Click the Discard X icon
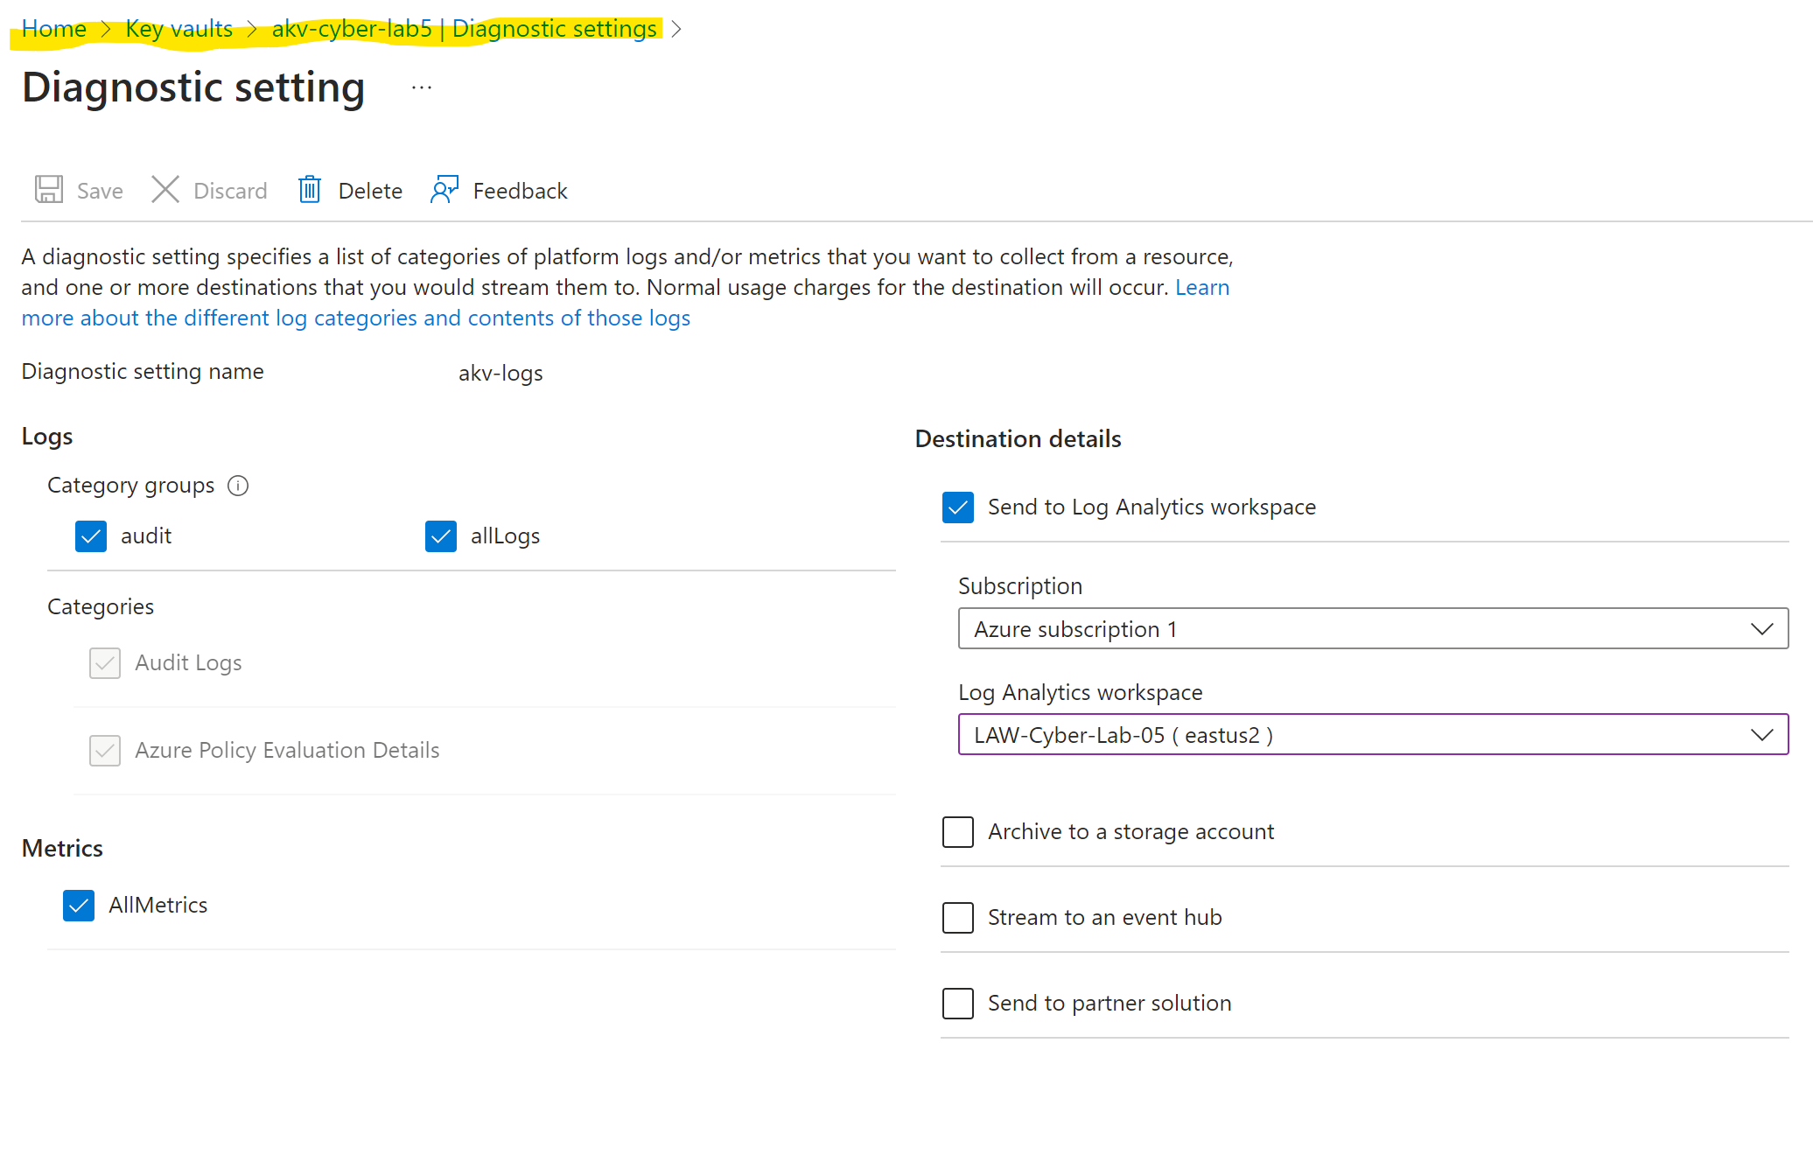The height and width of the screenshot is (1176, 1813). 164,190
